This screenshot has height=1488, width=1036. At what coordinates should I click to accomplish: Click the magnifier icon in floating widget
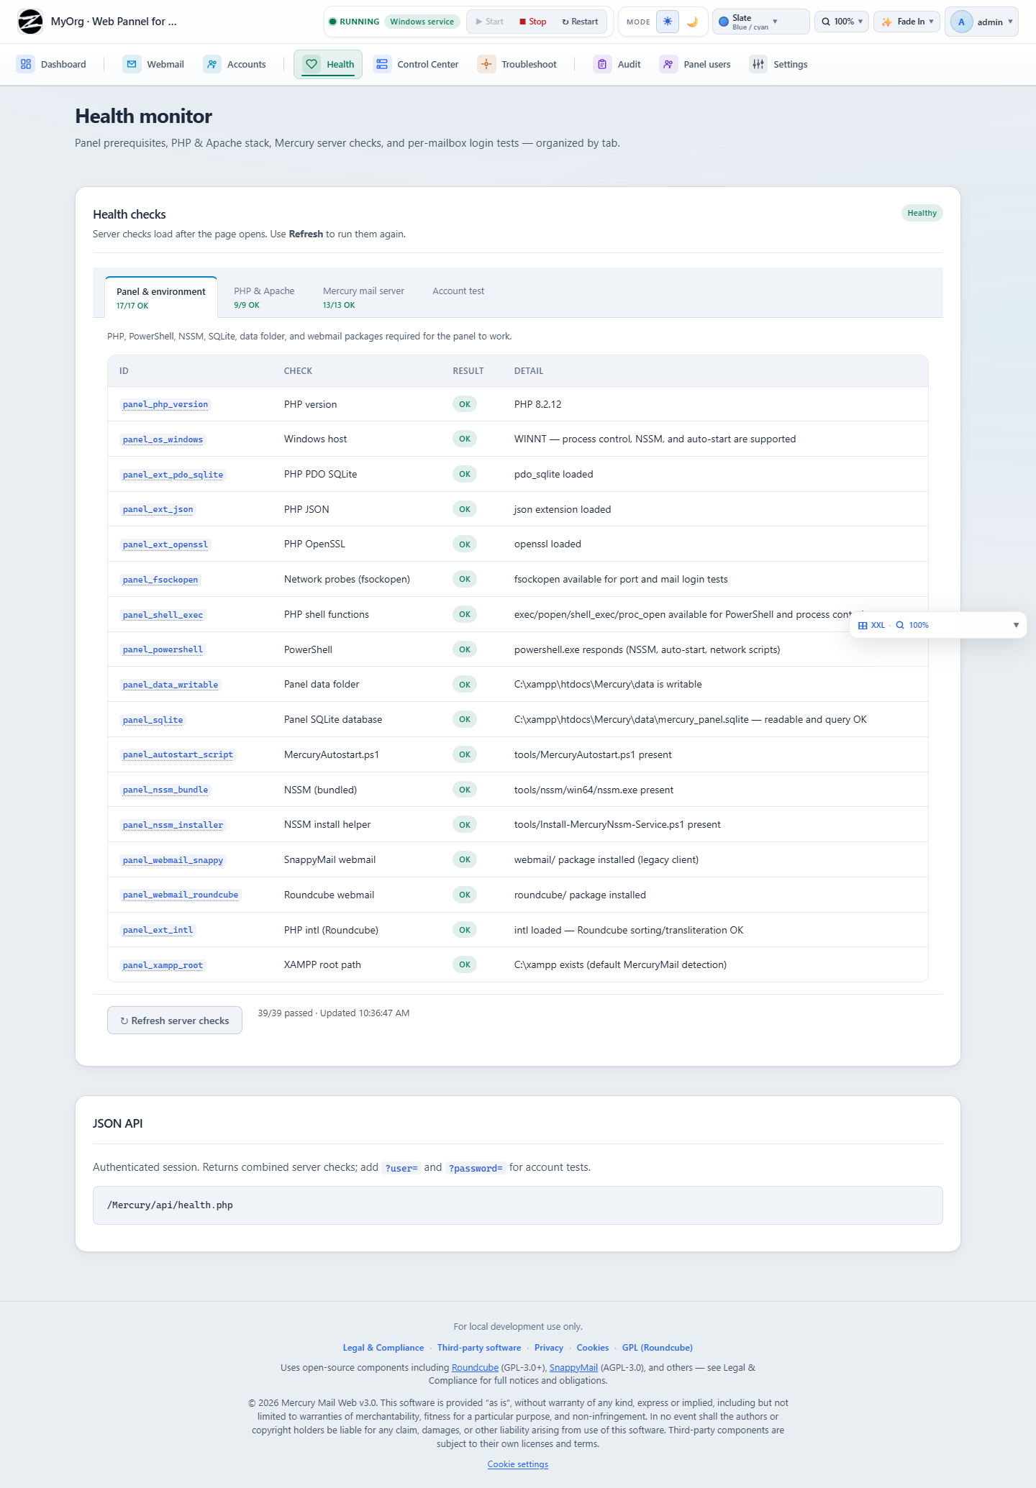point(899,625)
